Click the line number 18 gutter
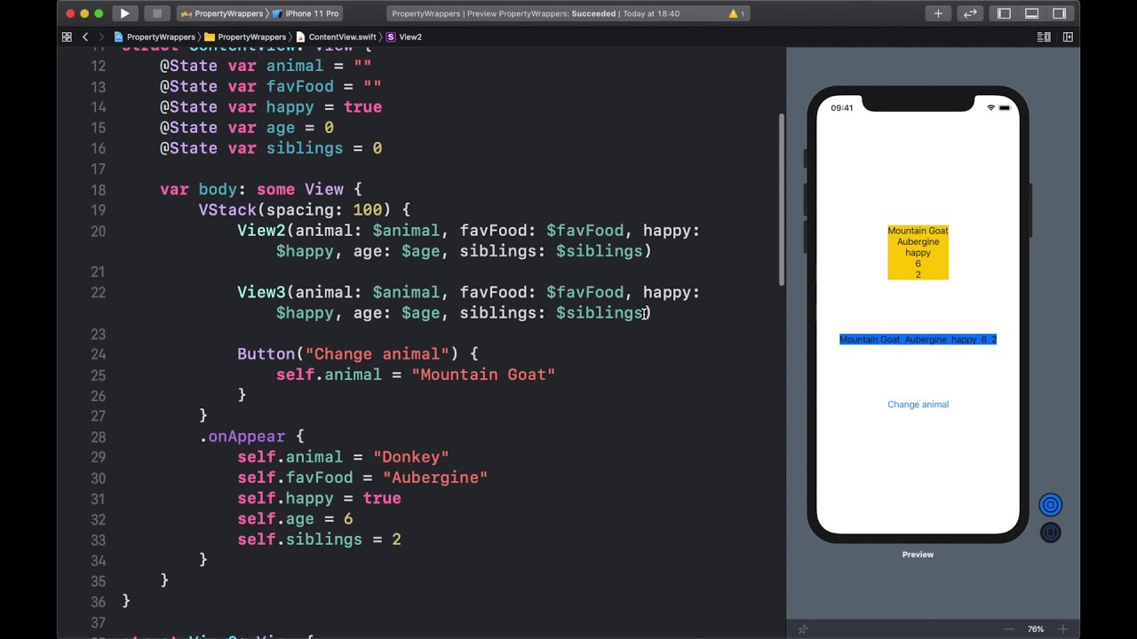This screenshot has height=639, width=1137. click(98, 190)
